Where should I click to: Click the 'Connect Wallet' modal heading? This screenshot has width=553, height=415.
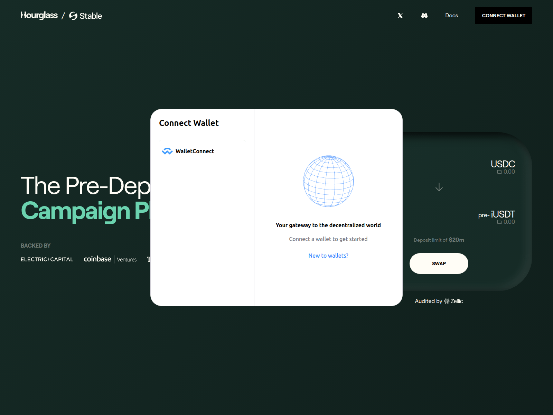pyautogui.click(x=189, y=123)
